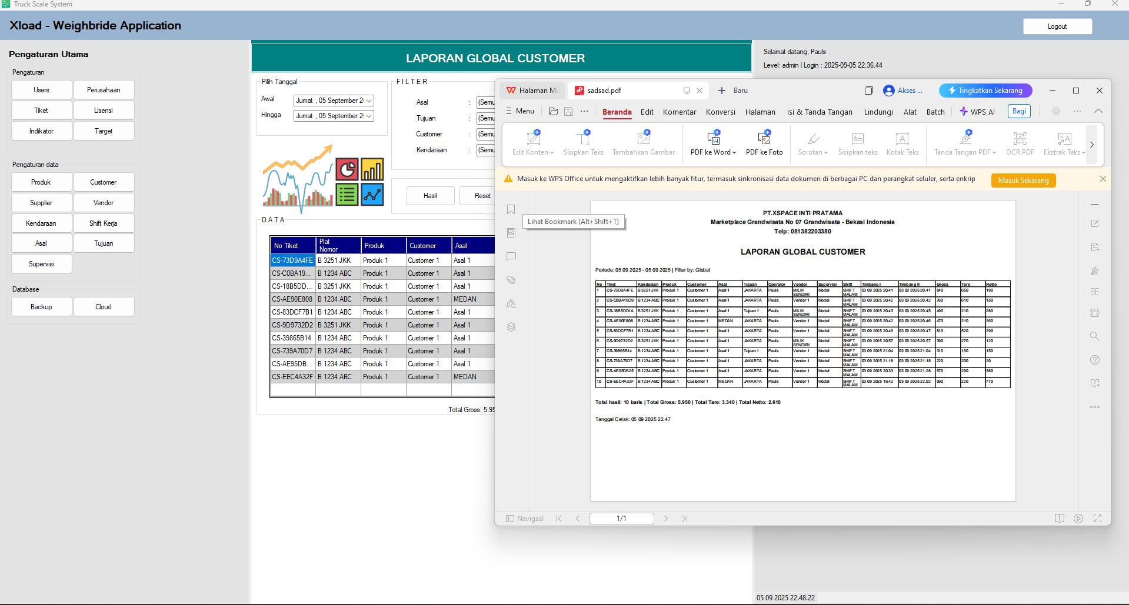Select ticket row CS-AE90E808 in table
This screenshot has width=1129, height=605.
click(292, 299)
